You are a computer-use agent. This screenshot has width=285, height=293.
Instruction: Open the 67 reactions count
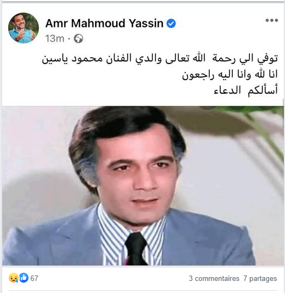click(x=34, y=278)
